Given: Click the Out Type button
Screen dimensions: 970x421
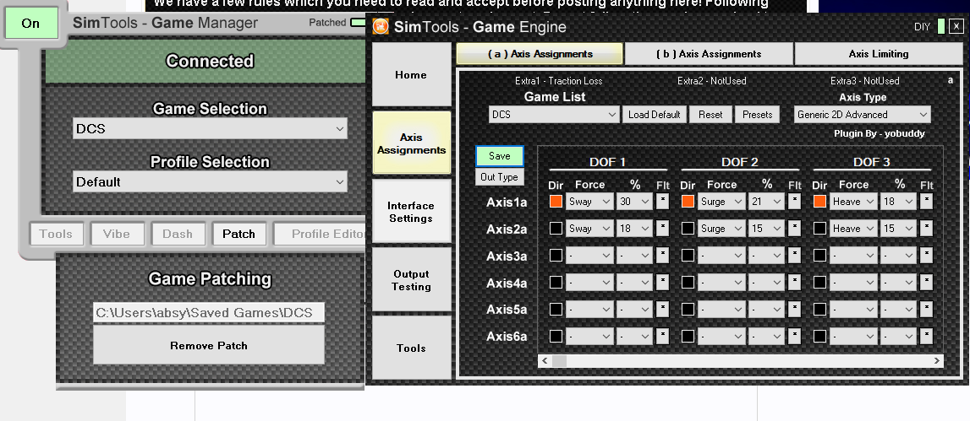Looking at the screenshot, I should pyautogui.click(x=499, y=177).
